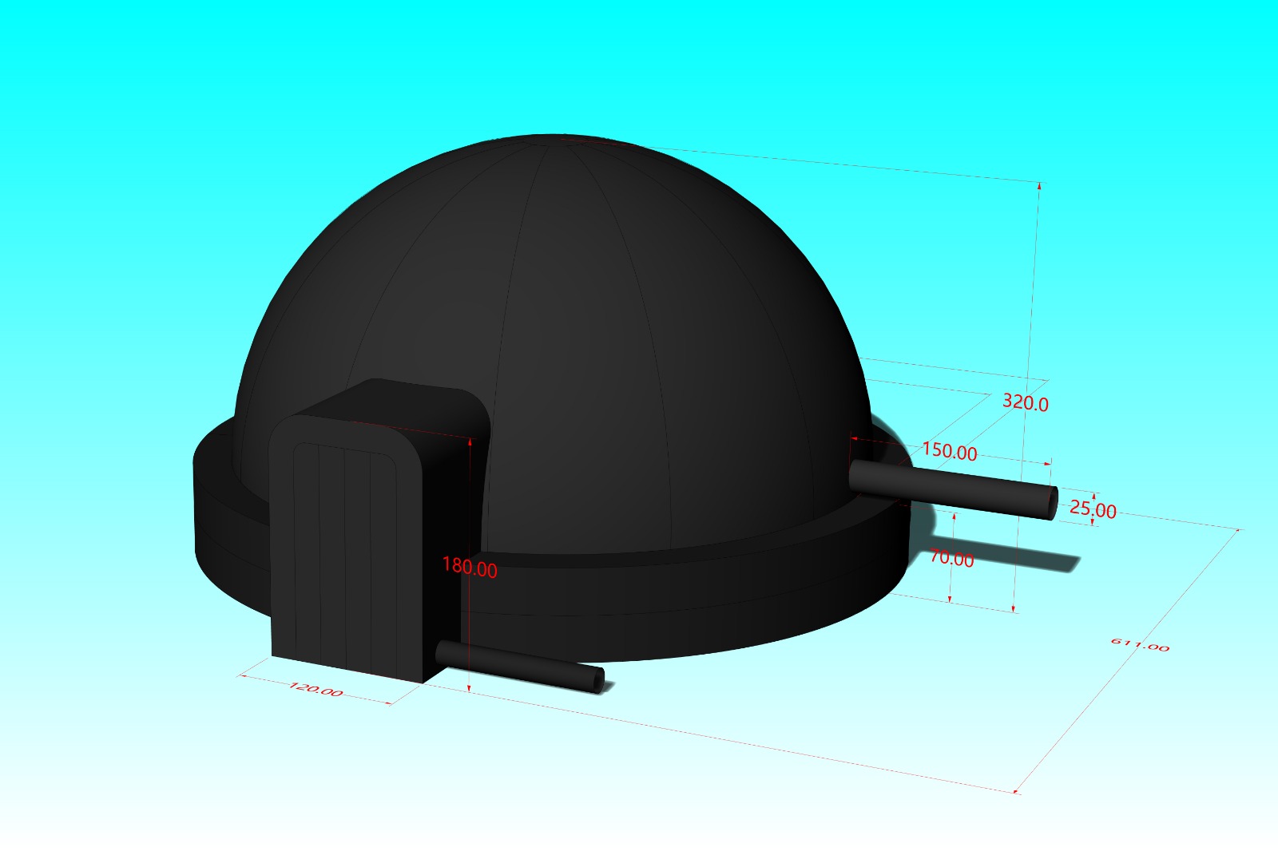Click the 120.00 width annotation
The height and width of the screenshot is (851, 1278).
(x=318, y=688)
